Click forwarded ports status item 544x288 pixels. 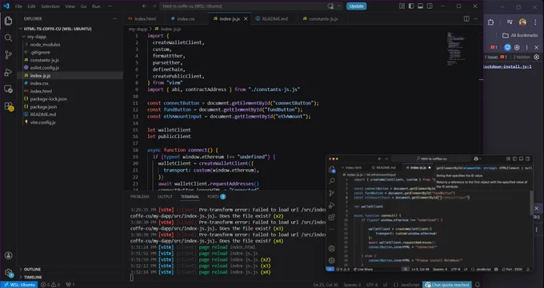tap(70, 285)
